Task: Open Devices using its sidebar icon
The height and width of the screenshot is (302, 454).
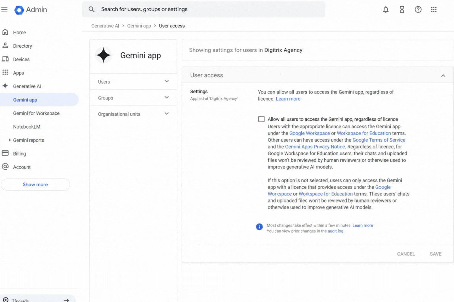Action: (x=5, y=59)
